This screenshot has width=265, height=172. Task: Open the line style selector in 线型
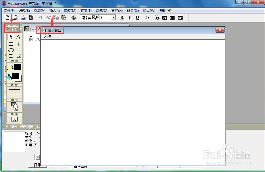click(x=15, y=92)
